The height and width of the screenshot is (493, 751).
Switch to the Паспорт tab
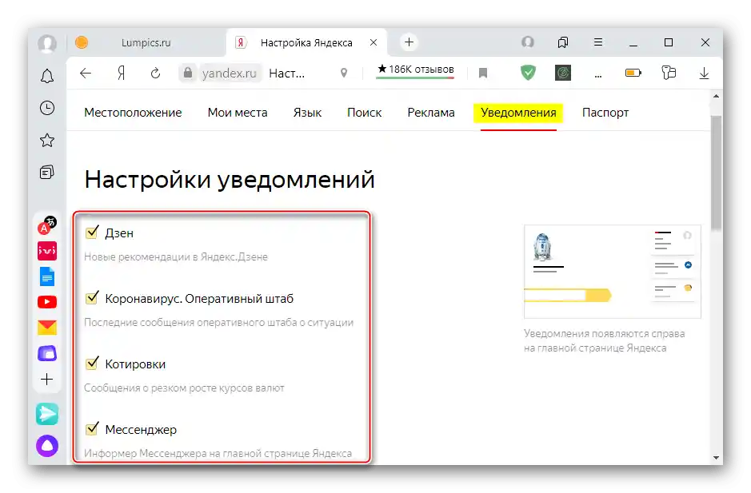click(x=605, y=113)
